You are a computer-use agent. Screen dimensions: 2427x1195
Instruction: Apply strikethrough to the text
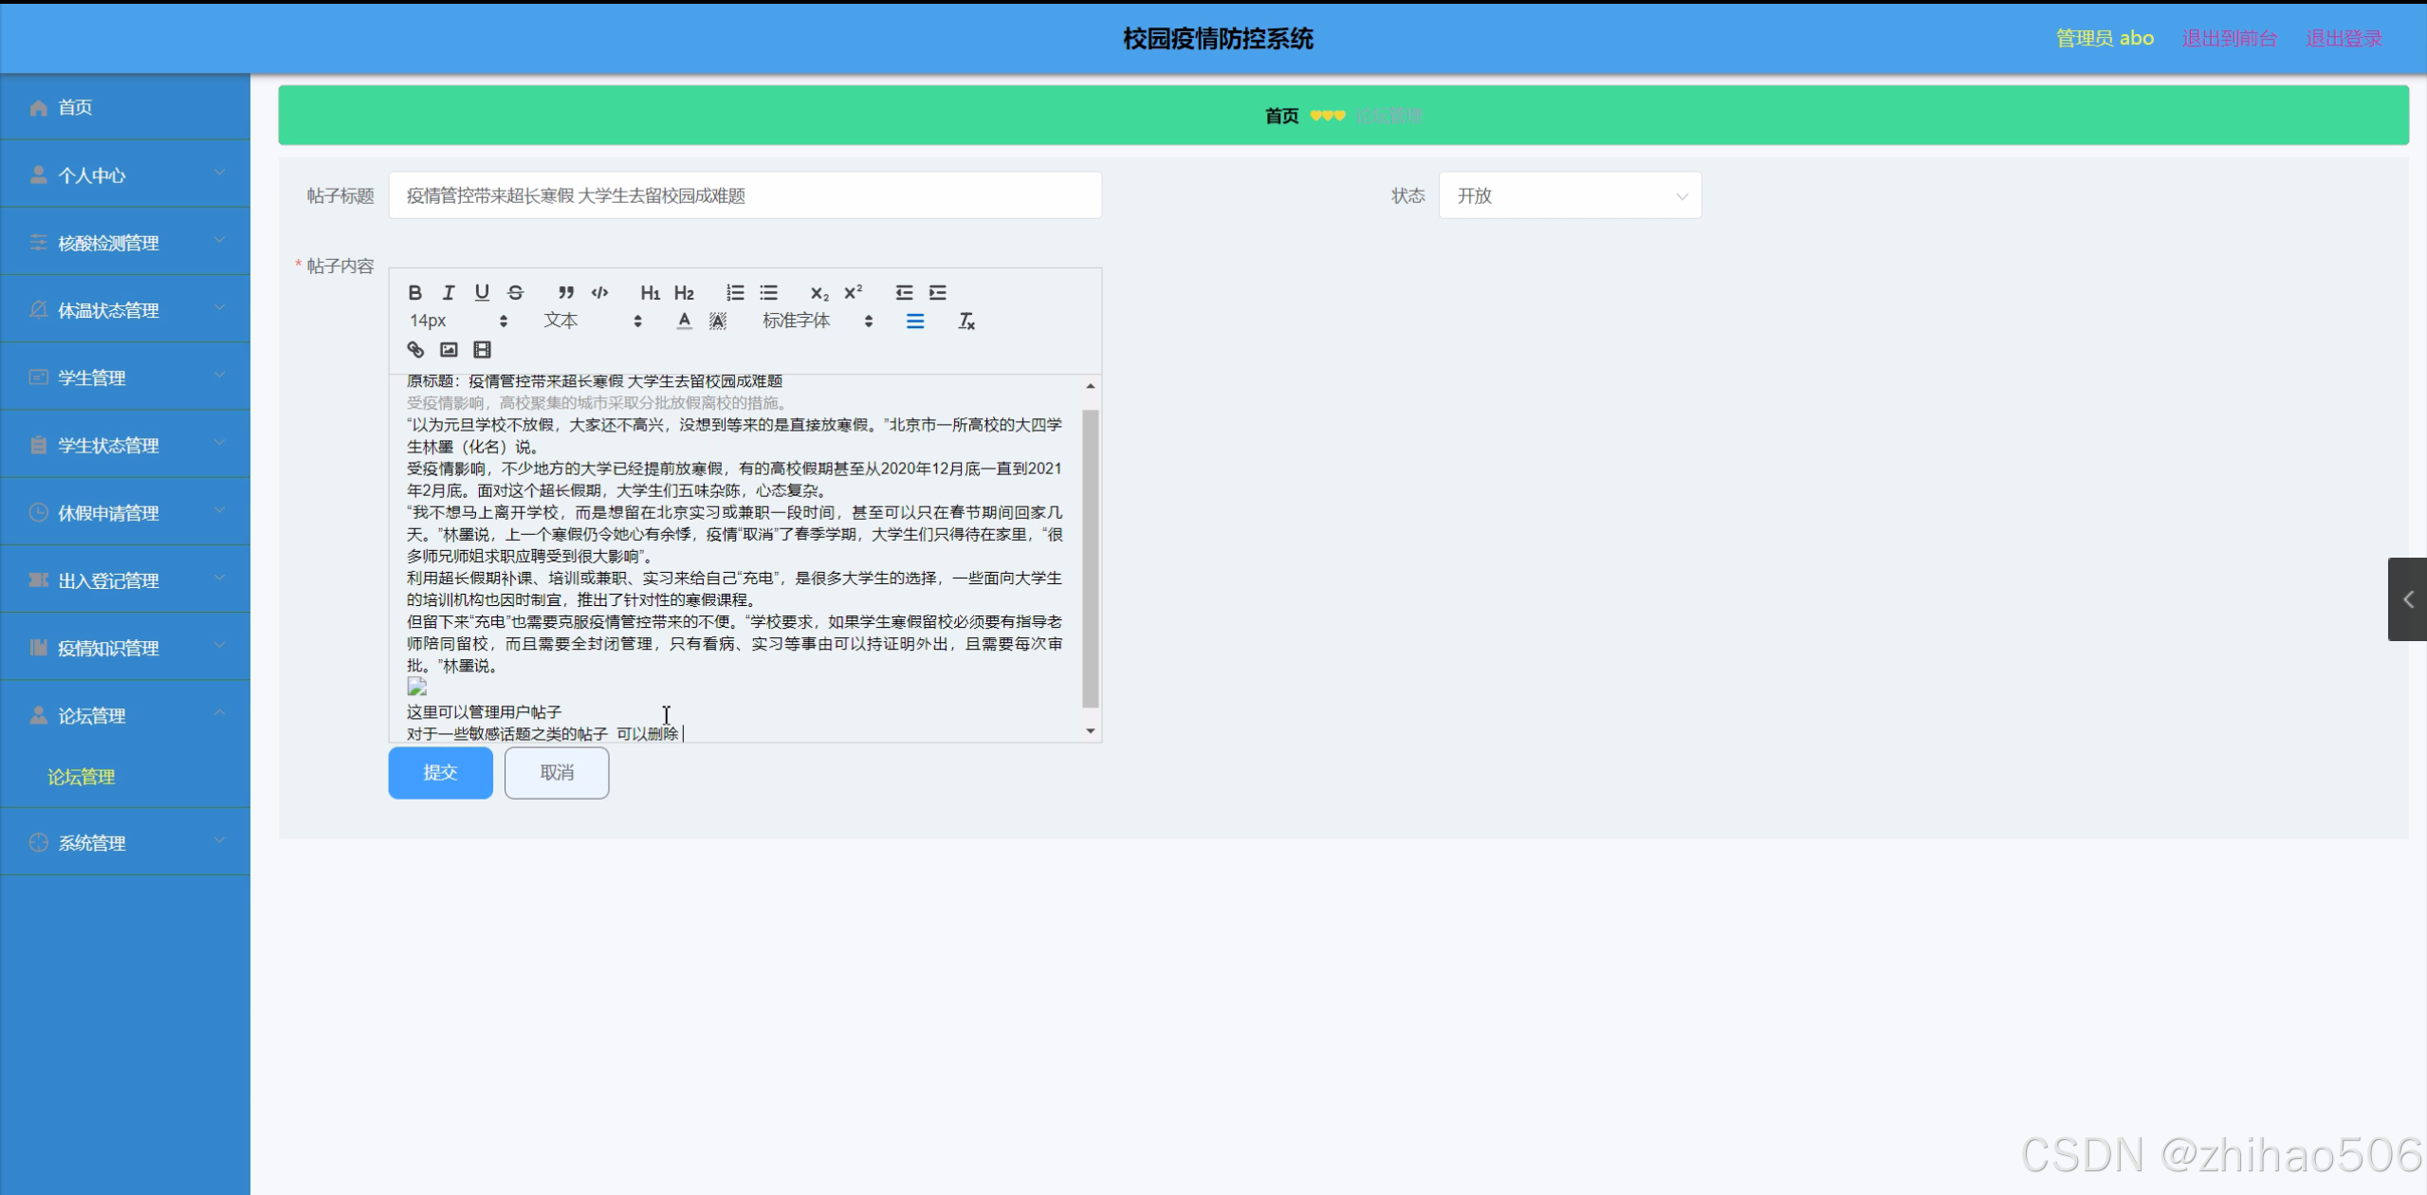point(515,292)
